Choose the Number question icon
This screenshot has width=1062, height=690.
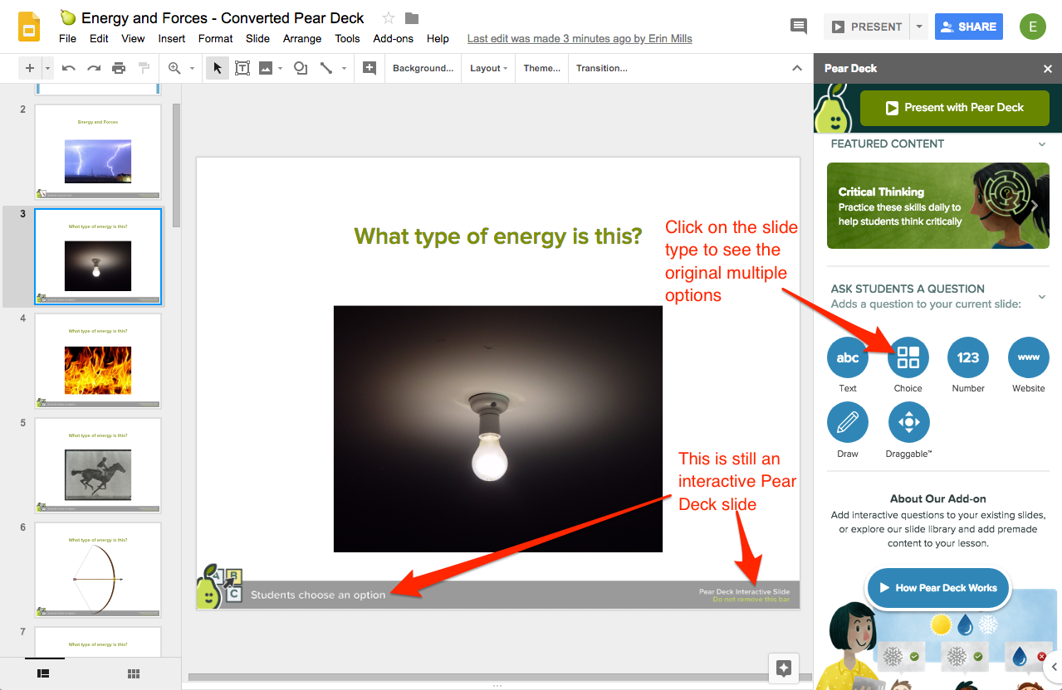(968, 358)
